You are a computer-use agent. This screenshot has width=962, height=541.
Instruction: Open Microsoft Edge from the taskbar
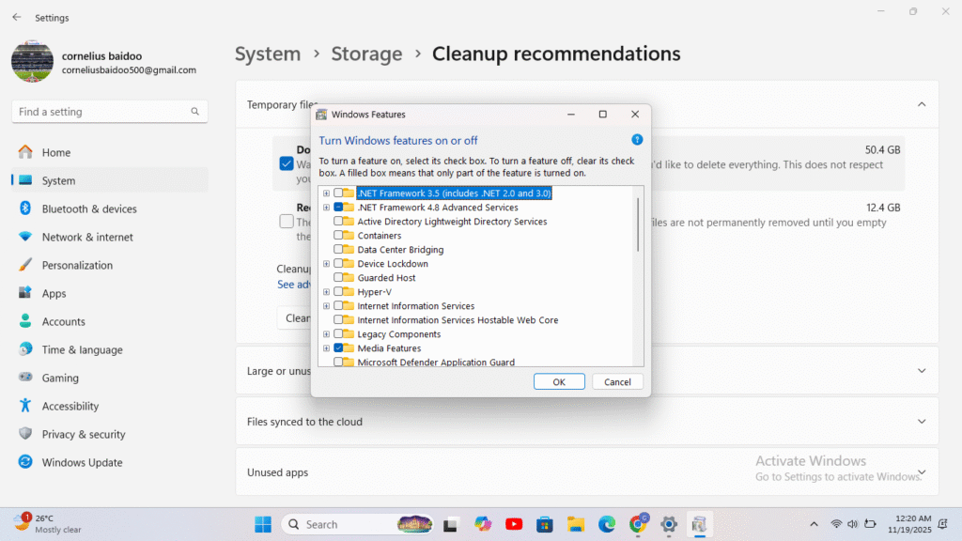[x=607, y=524]
